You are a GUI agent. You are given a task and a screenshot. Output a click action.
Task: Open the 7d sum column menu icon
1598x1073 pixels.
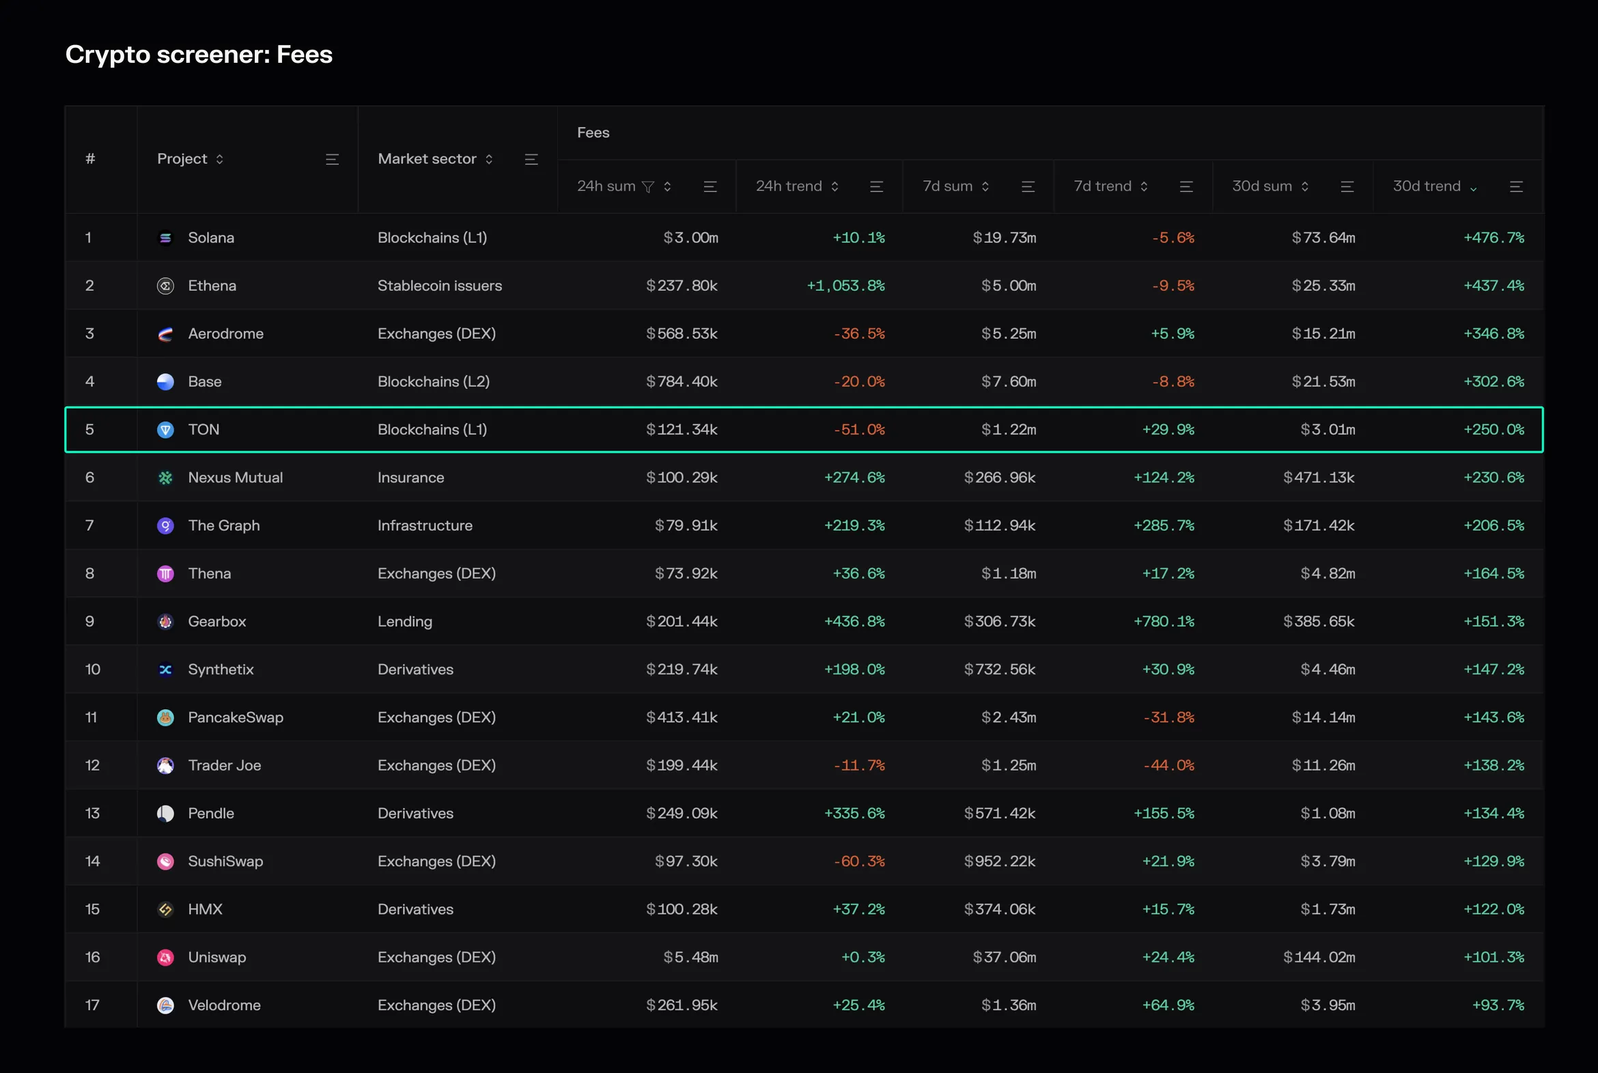(1028, 187)
